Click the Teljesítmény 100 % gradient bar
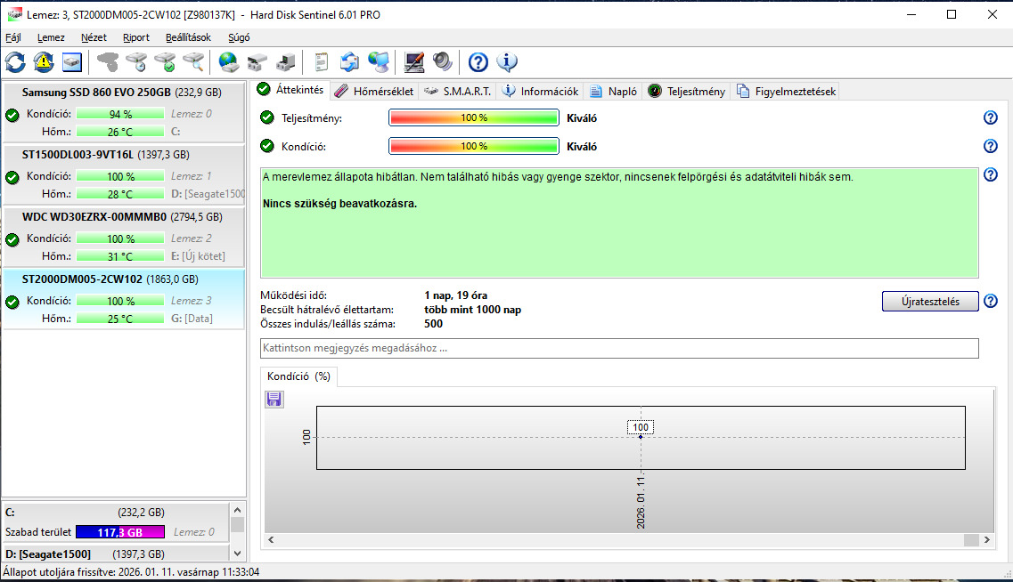The height and width of the screenshot is (582, 1013). [x=474, y=117]
